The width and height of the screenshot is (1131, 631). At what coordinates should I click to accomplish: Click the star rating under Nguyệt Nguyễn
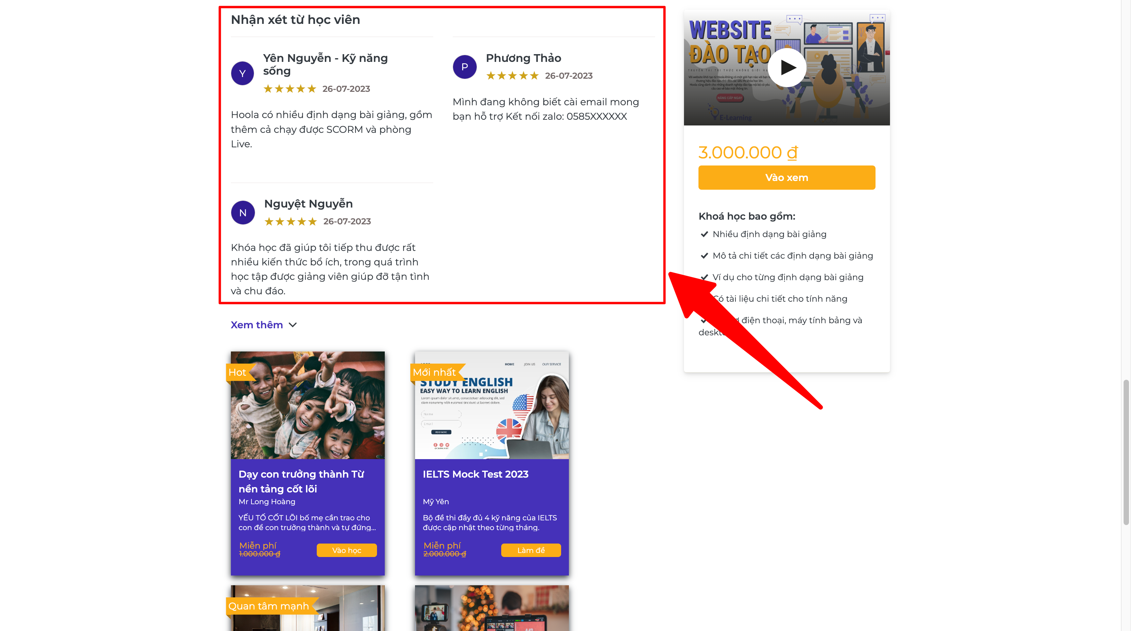pos(290,222)
